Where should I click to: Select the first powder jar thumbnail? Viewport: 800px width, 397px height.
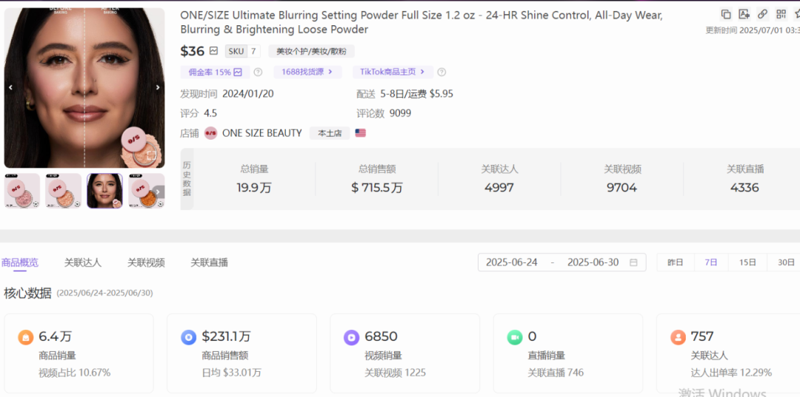(x=22, y=191)
